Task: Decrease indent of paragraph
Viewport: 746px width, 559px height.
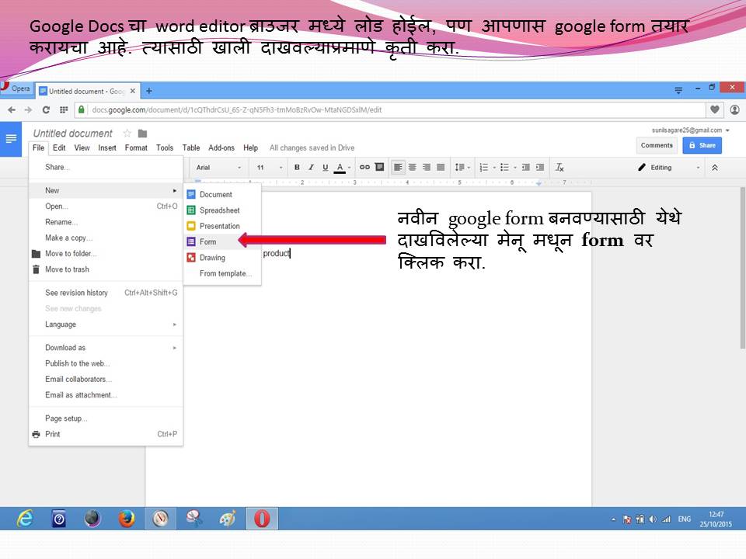Action: click(x=526, y=168)
